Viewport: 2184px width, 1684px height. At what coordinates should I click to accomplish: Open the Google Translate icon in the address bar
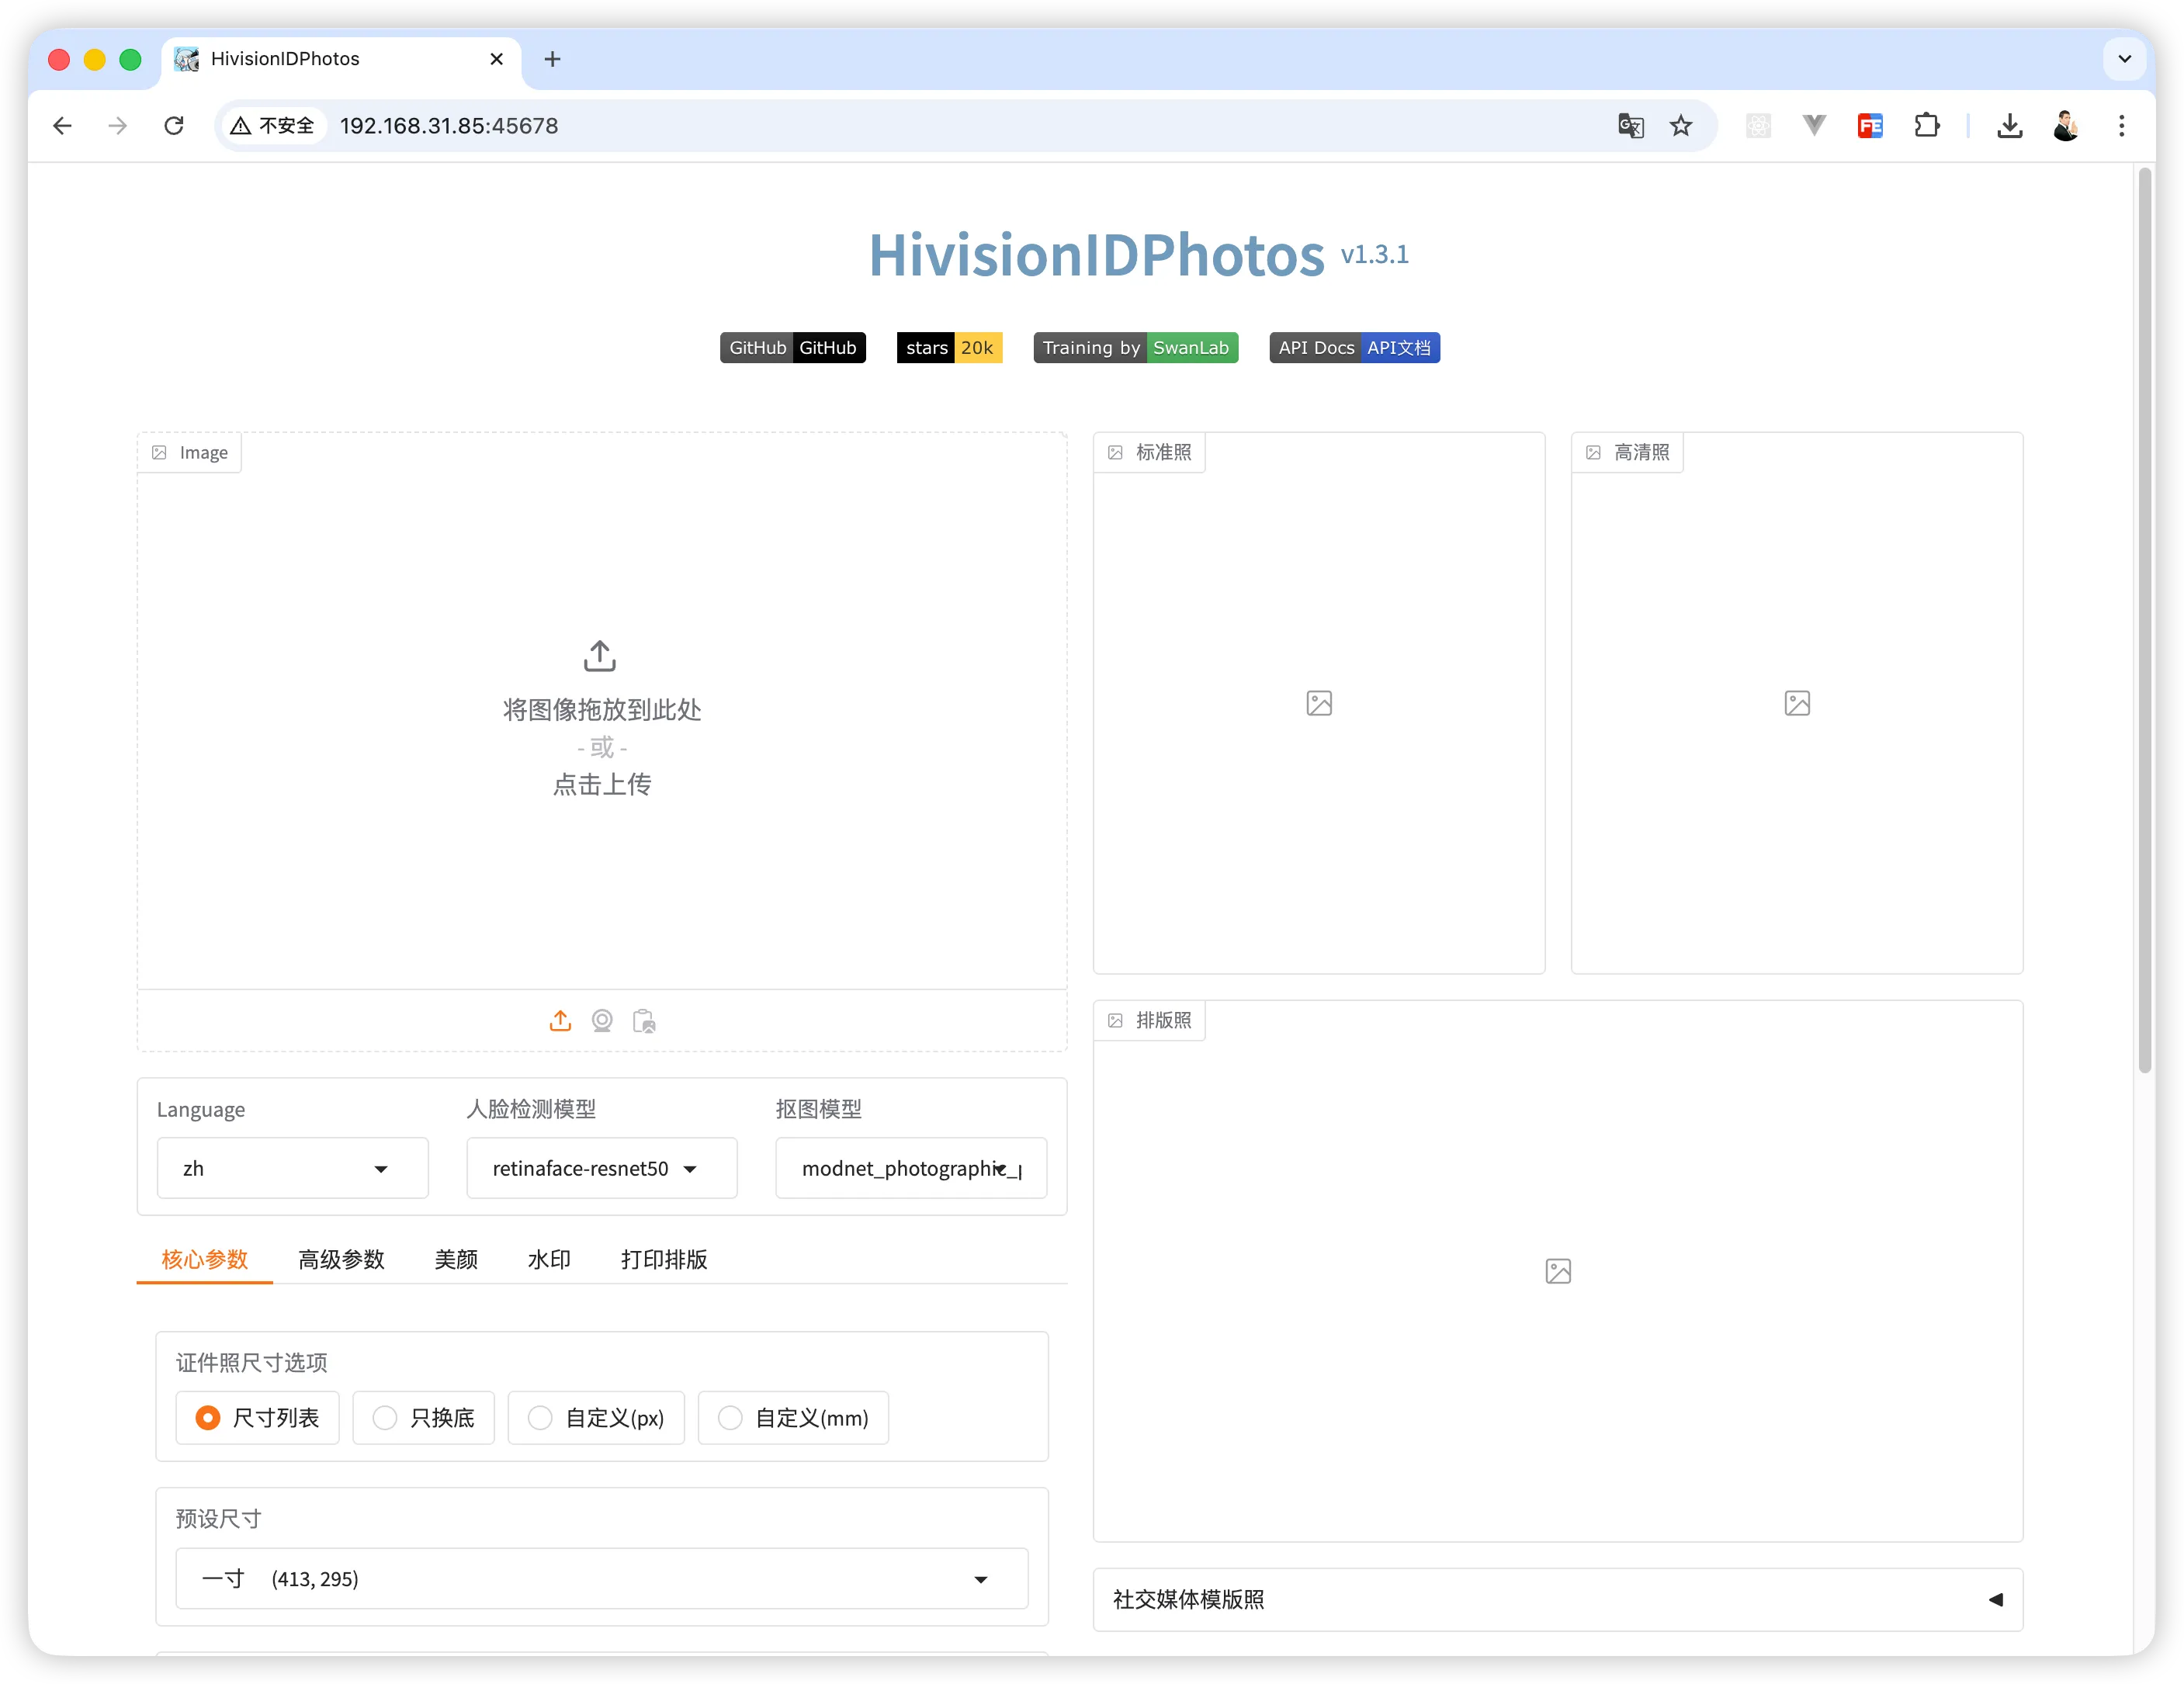pos(1630,126)
